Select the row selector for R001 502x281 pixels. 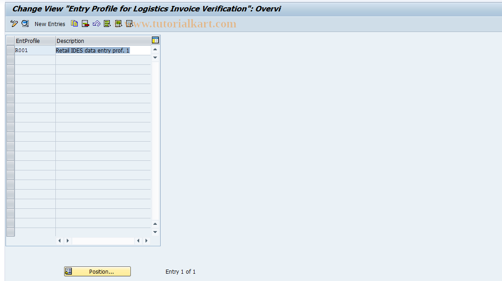pyautogui.click(x=11, y=51)
